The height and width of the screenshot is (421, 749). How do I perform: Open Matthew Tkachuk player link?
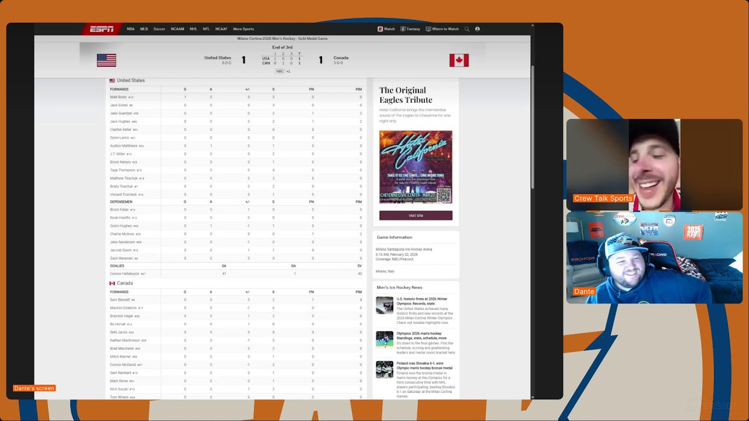click(x=124, y=178)
